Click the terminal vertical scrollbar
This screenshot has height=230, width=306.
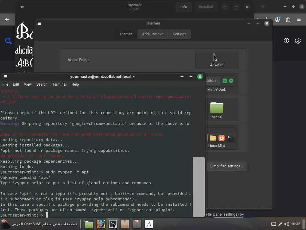tap(199, 187)
